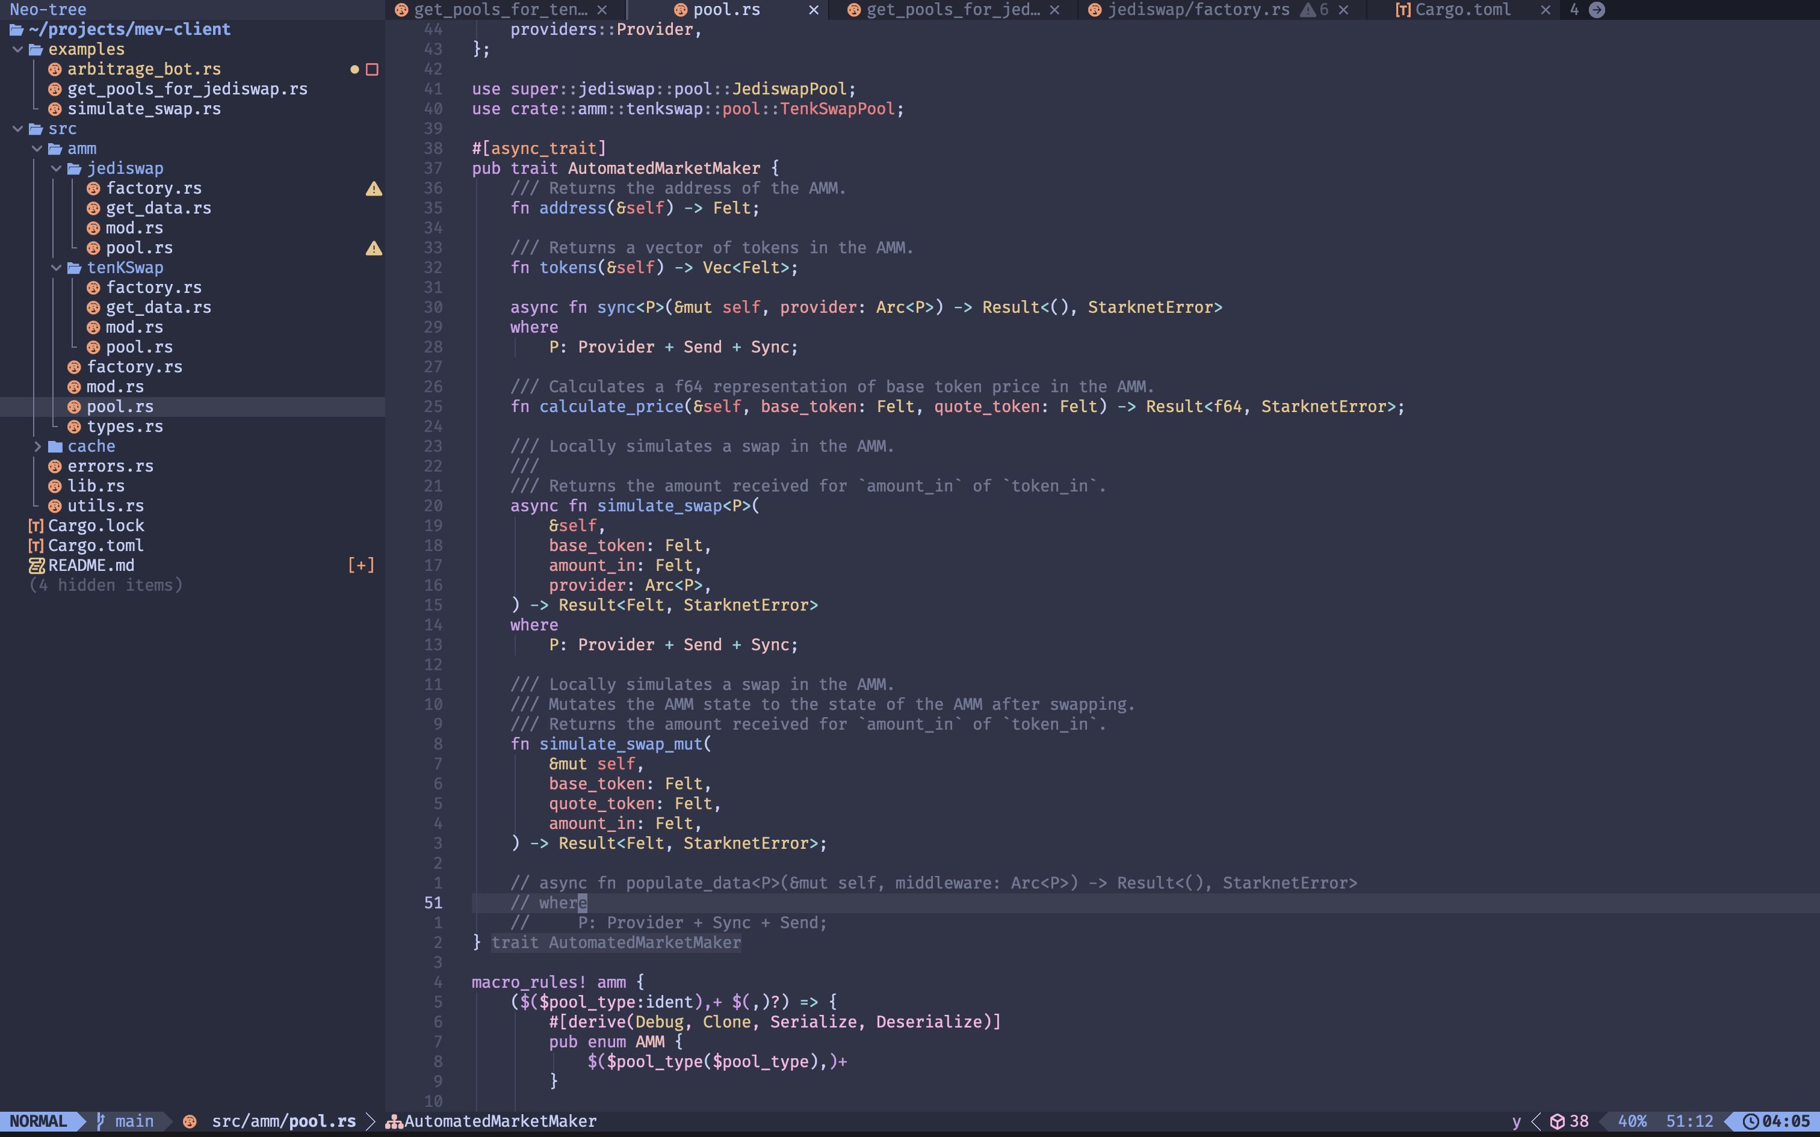Click the 40% scroll position indicator
The height and width of the screenshot is (1137, 1820).
tap(1632, 1121)
